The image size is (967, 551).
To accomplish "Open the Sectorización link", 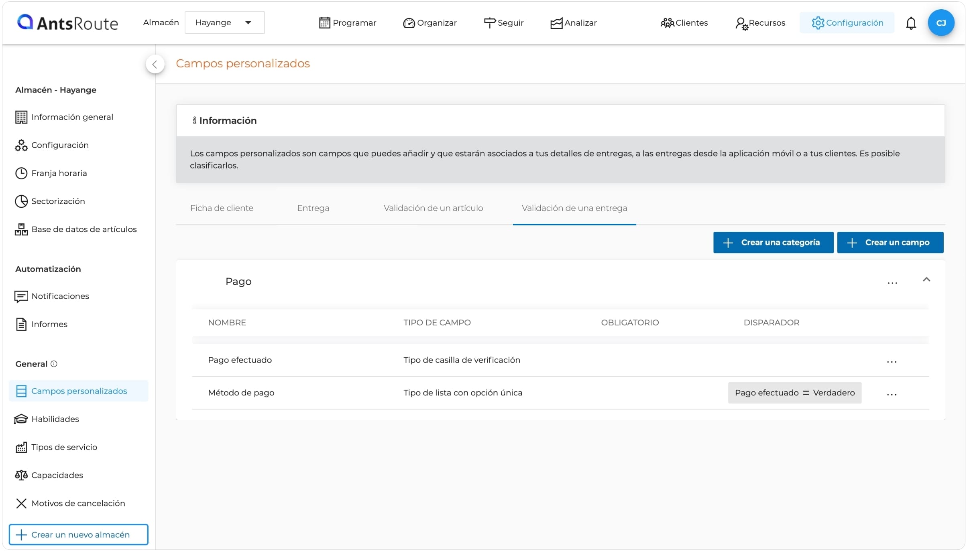I will point(58,201).
